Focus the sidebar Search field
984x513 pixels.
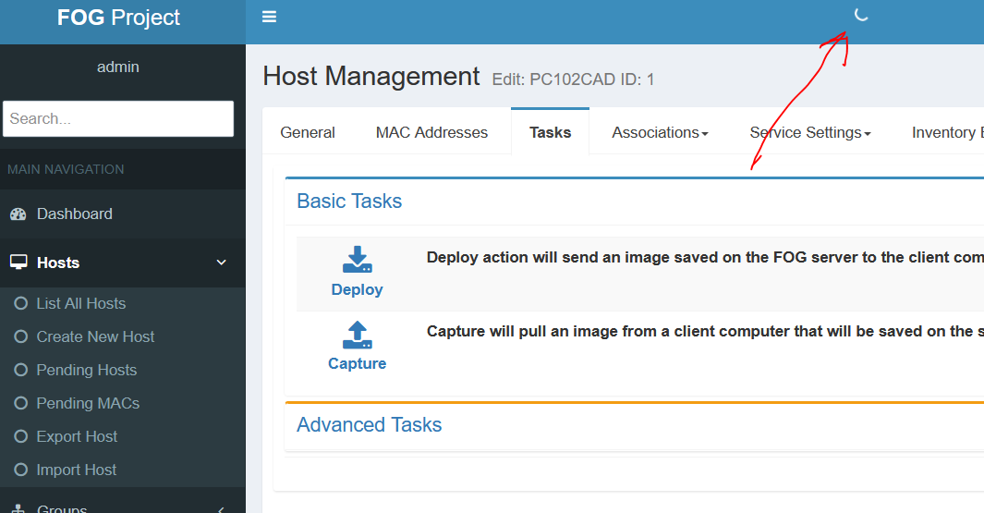coord(118,118)
